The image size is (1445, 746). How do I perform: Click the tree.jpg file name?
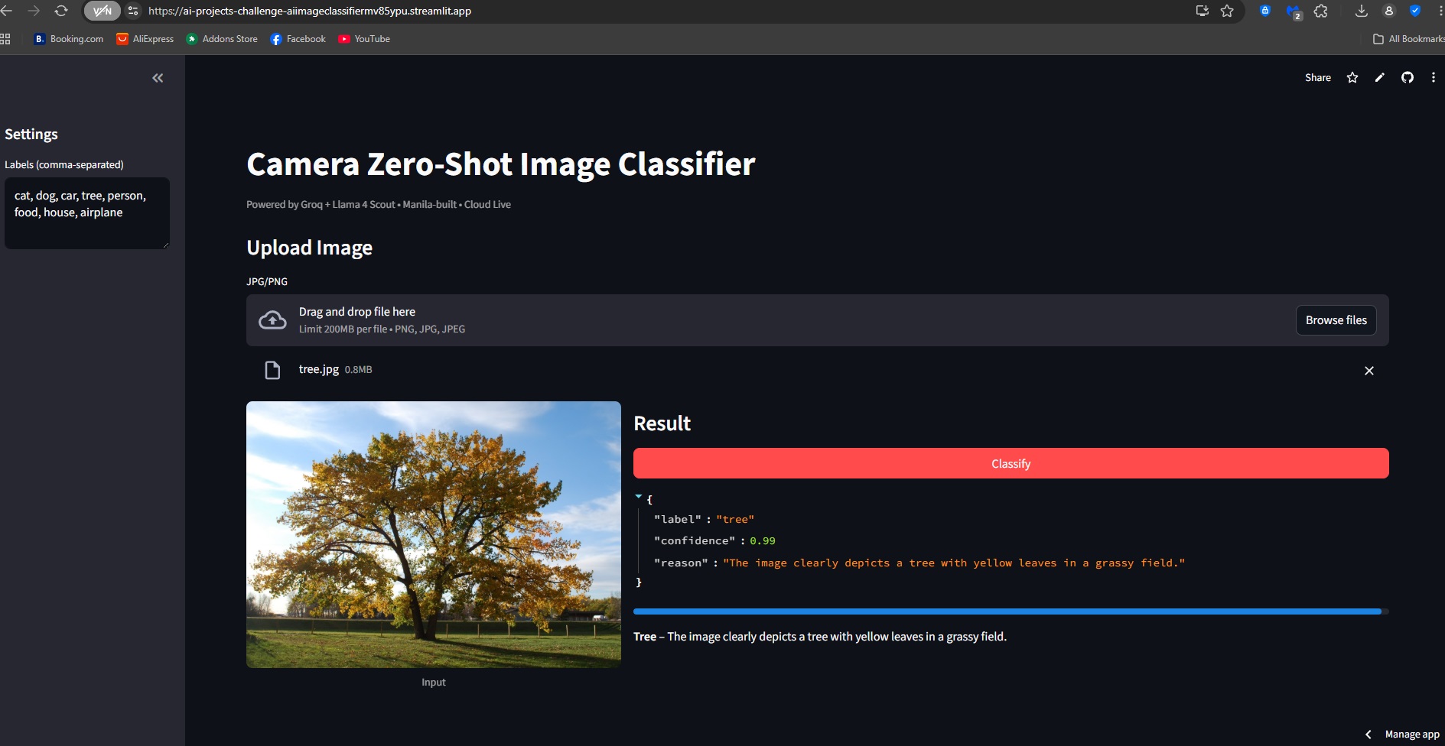[x=319, y=369]
